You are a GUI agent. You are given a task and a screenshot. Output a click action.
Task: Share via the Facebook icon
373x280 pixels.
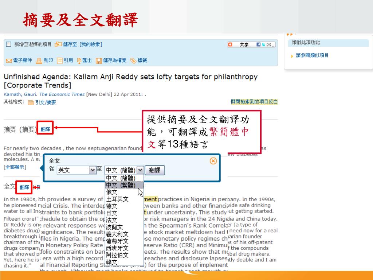click(x=258, y=44)
